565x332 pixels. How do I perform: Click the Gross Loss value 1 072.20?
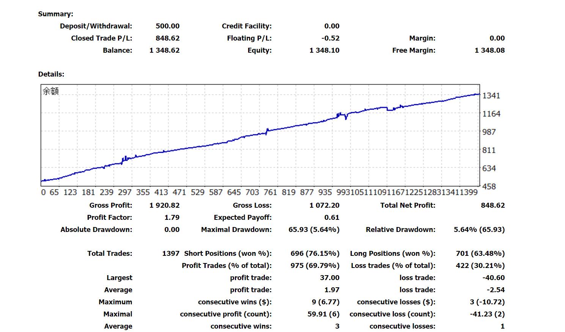[324, 205]
